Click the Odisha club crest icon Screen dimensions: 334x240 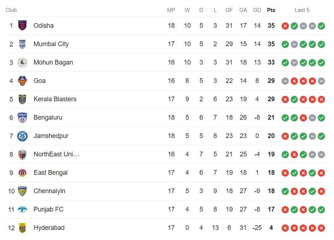pos(22,25)
